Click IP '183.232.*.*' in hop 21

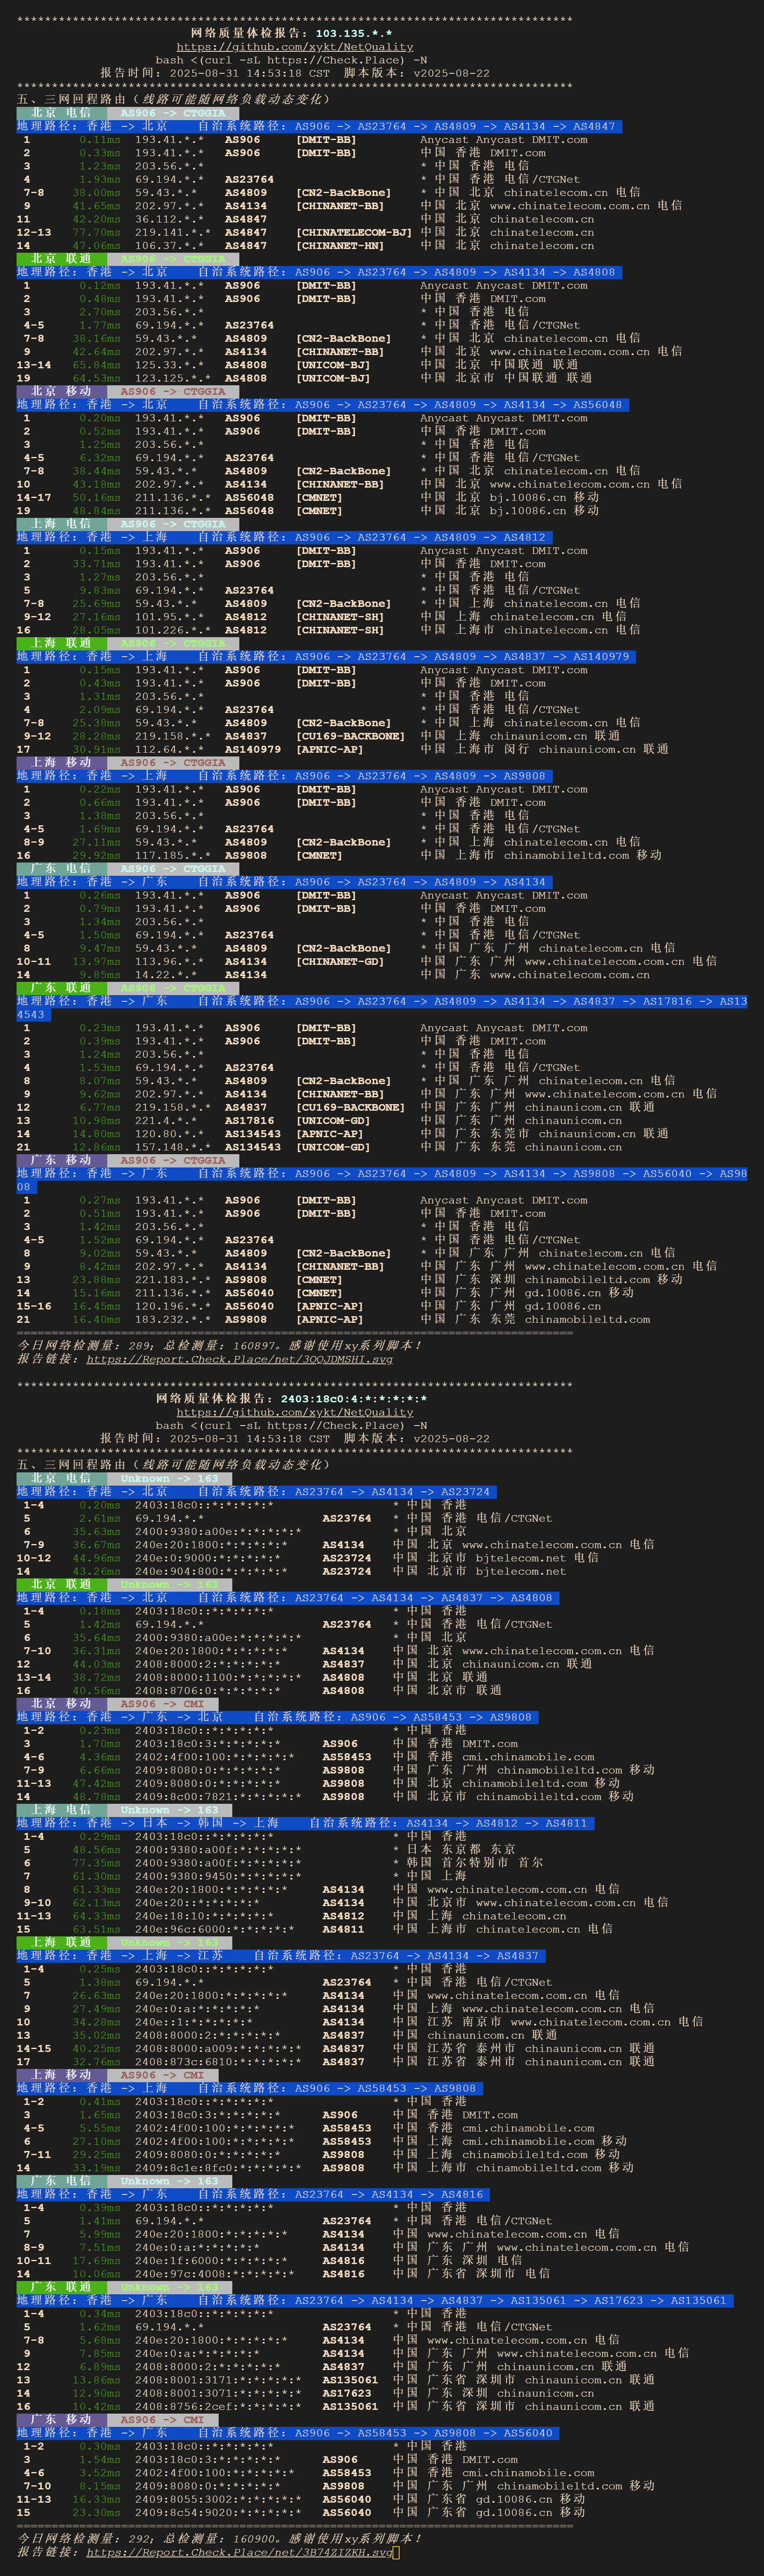[x=174, y=1319]
